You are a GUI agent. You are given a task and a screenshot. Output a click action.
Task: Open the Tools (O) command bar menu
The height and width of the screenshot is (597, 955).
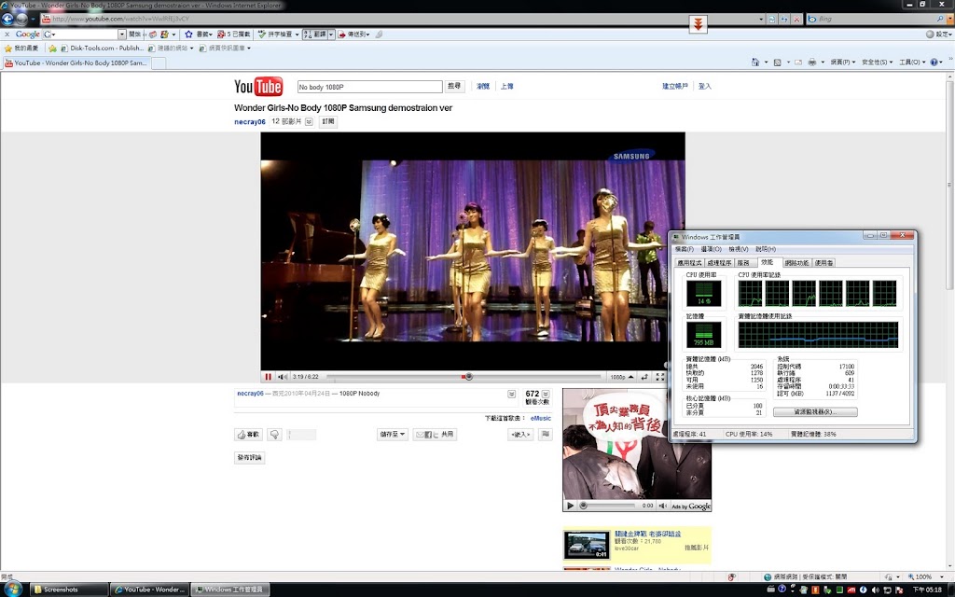pyautogui.click(x=912, y=62)
